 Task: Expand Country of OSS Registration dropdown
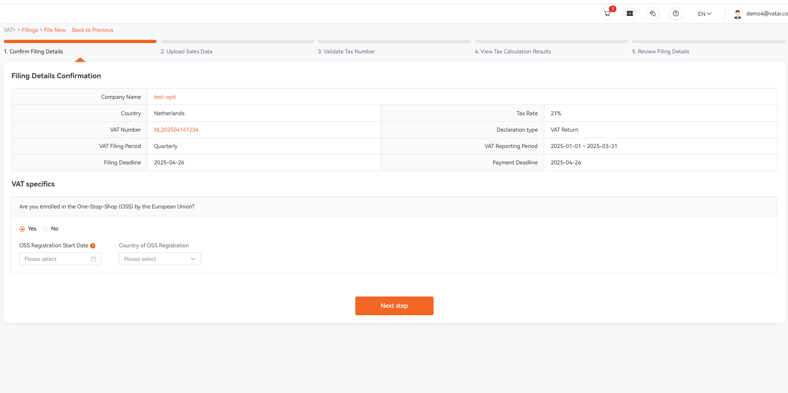click(160, 259)
